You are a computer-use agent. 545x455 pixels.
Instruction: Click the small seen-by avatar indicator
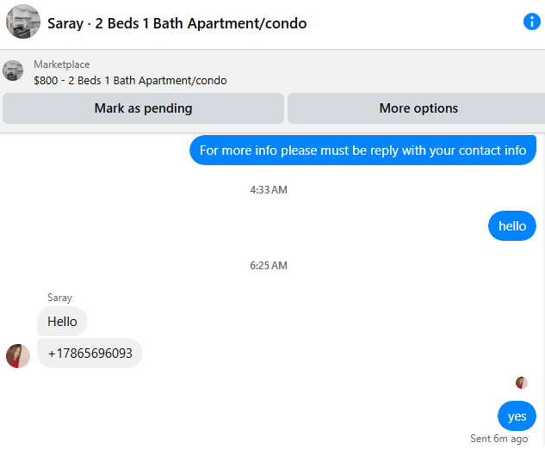pos(521,383)
